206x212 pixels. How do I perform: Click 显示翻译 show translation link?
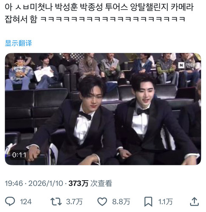[18, 43]
